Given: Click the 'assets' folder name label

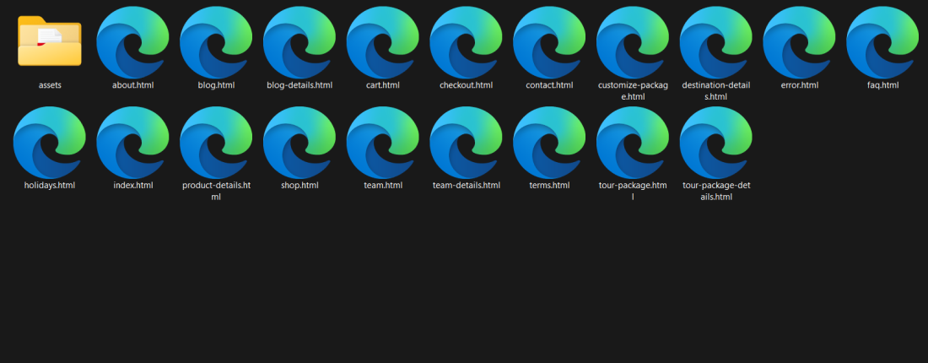Looking at the screenshot, I should pos(50,85).
